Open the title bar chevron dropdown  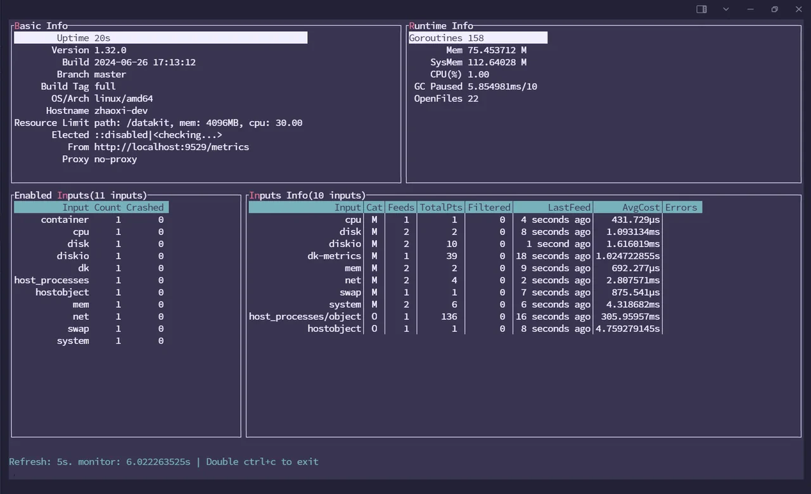(x=726, y=9)
